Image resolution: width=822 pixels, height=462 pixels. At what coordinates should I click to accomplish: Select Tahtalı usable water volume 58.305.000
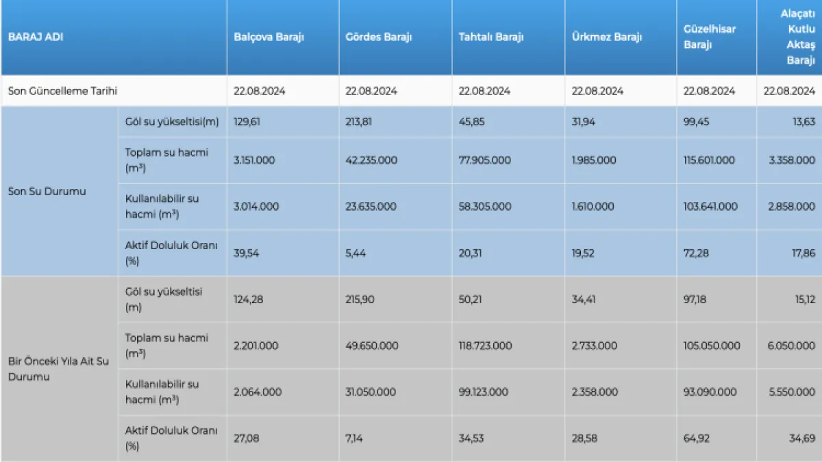[x=484, y=206]
